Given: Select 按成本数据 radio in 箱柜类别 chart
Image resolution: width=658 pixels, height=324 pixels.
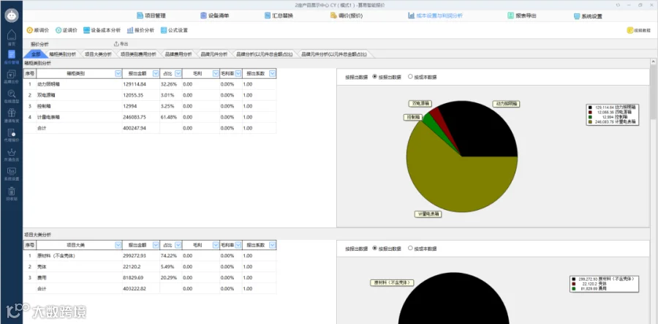Looking at the screenshot, I should (410, 77).
